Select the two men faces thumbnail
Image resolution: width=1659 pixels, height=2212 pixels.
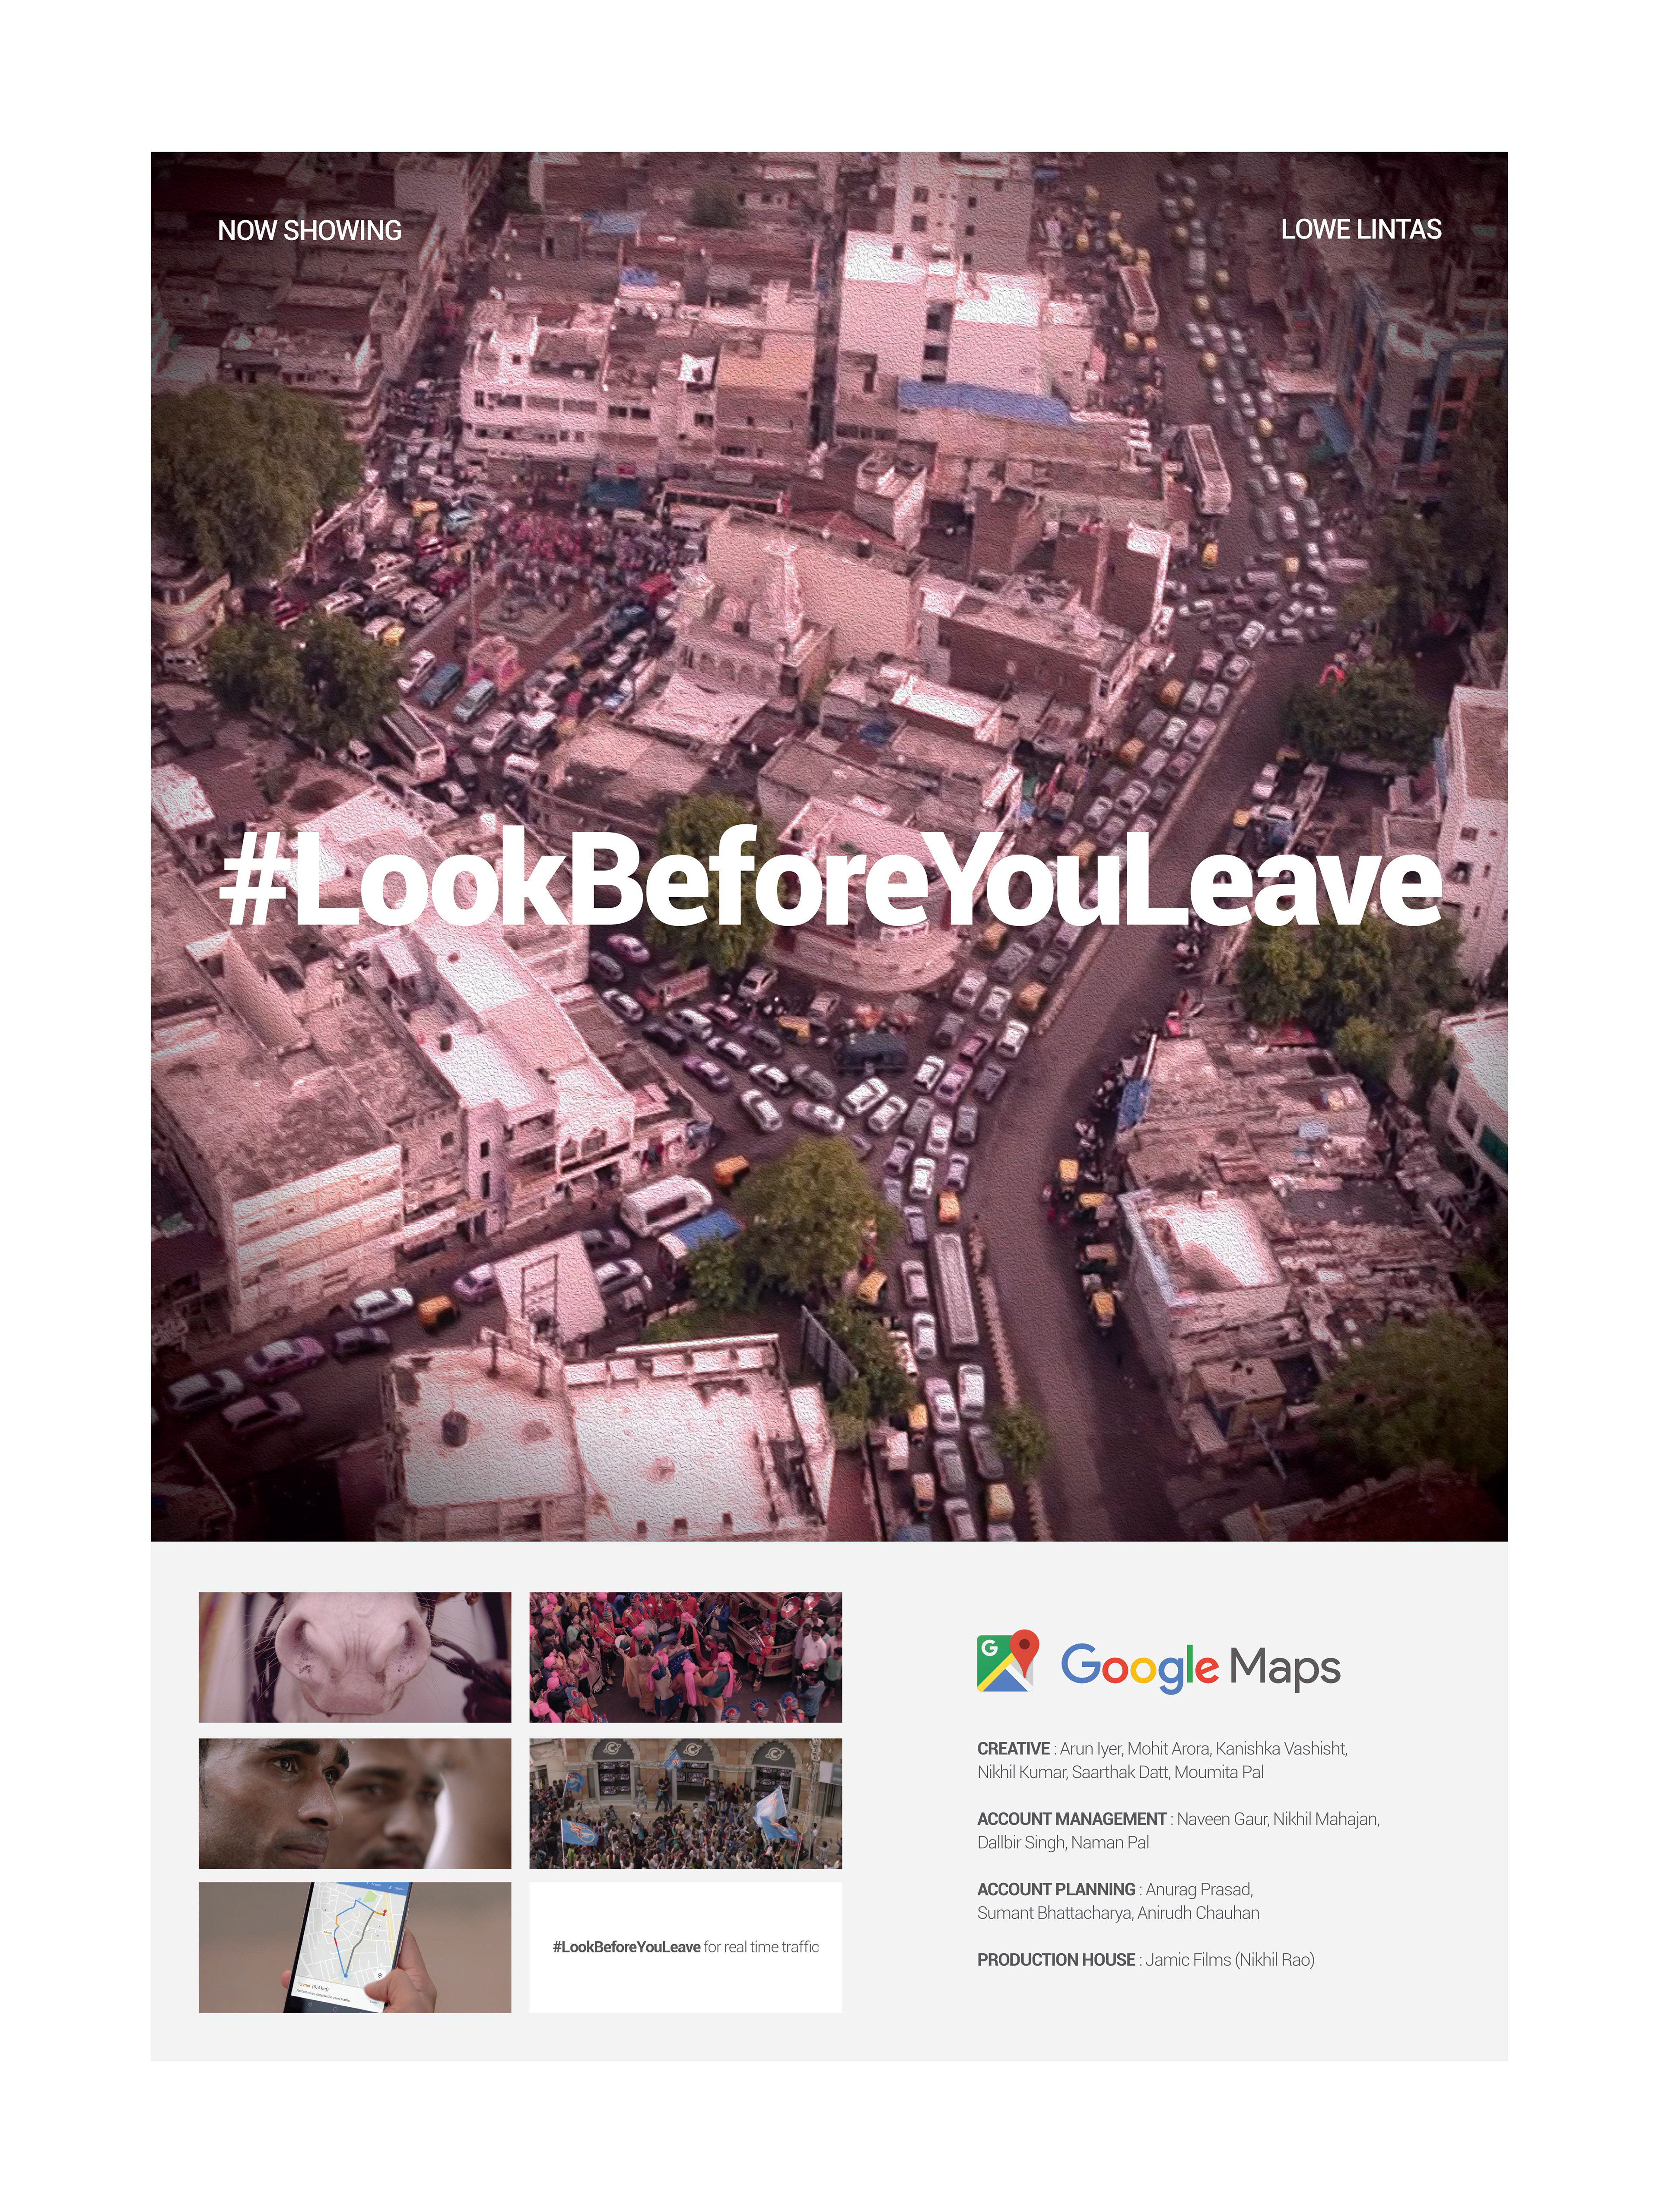point(355,1803)
